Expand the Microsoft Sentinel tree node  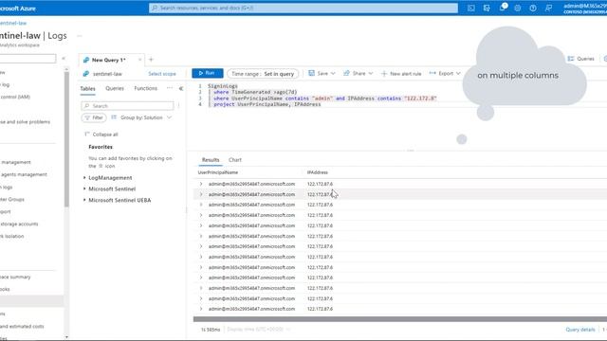(84, 189)
